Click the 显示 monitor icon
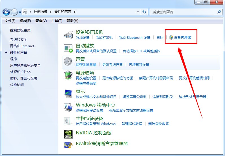225x156 pixels. pos(68,94)
